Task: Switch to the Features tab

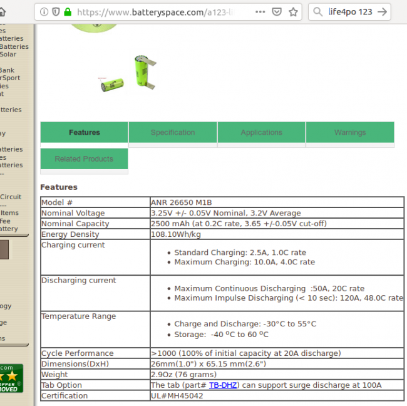Action: click(x=84, y=132)
